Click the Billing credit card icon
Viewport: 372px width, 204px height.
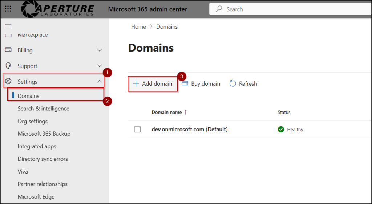tap(8, 50)
